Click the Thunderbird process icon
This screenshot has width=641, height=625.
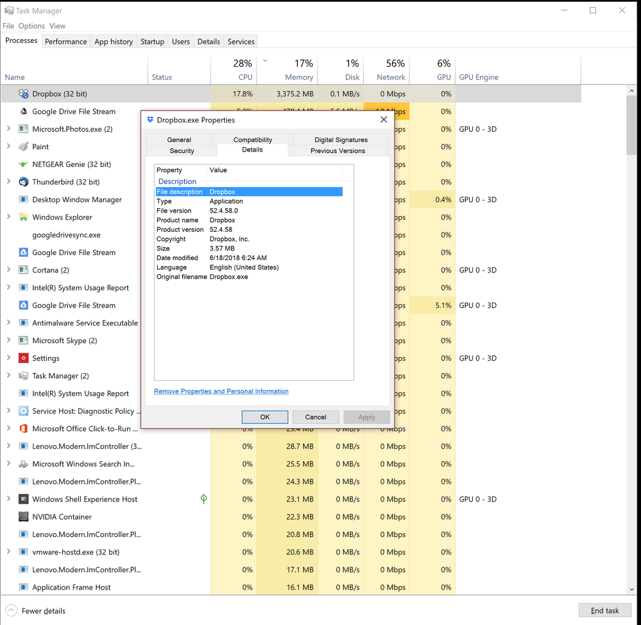pyautogui.click(x=24, y=182)
